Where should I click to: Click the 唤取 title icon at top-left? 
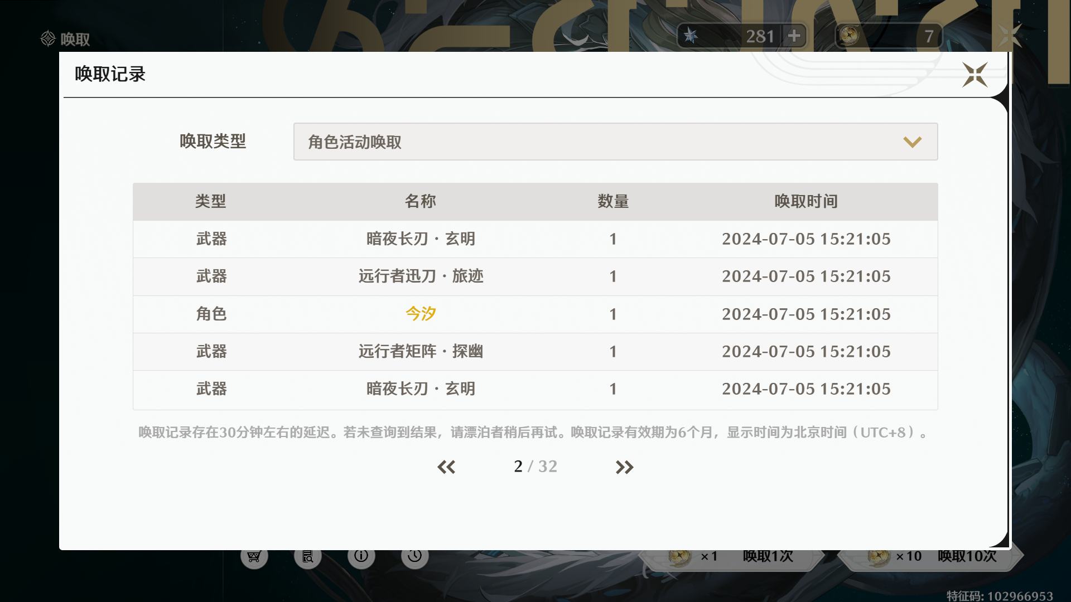click(x=49, y=38)
